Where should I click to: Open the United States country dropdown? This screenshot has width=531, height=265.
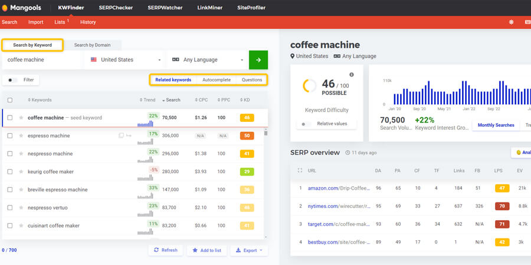(124, 60)
